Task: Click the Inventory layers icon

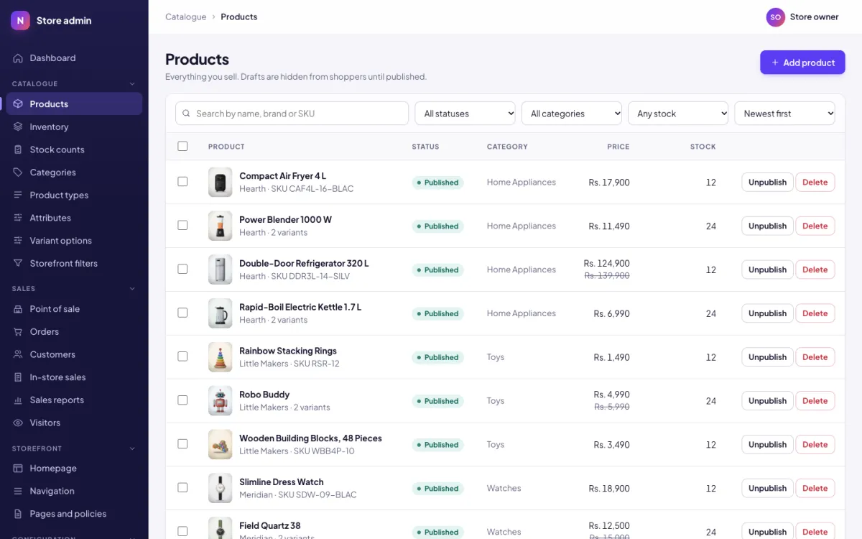Action: tap(18, 127)
